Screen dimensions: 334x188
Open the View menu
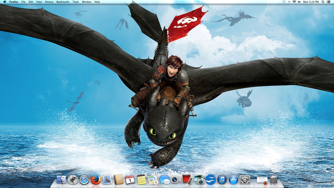39,2
